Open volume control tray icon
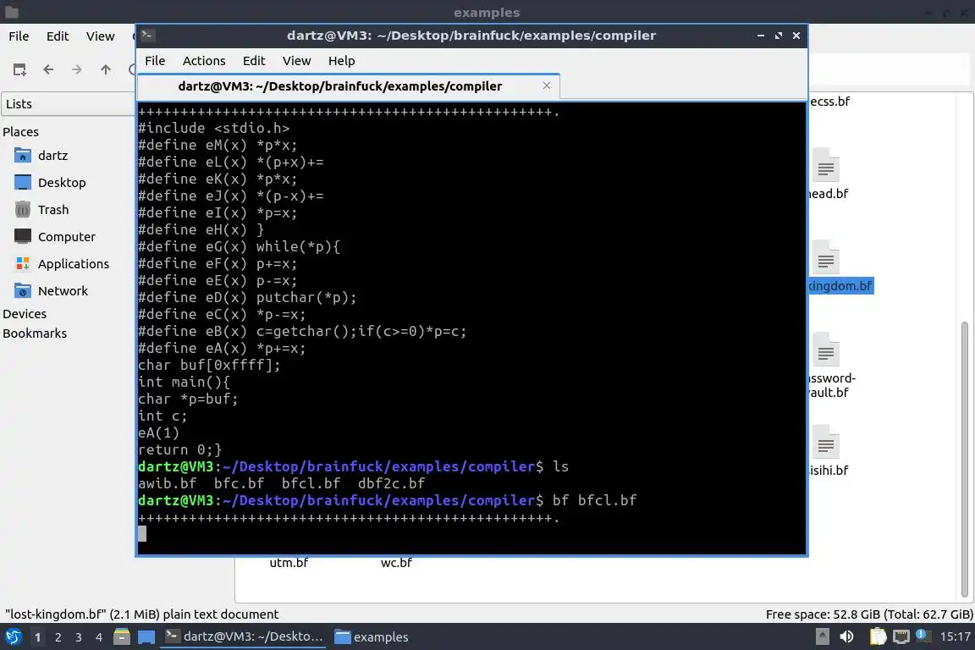The width and height of the screenshot is (975, 650). tap(847, 637)
